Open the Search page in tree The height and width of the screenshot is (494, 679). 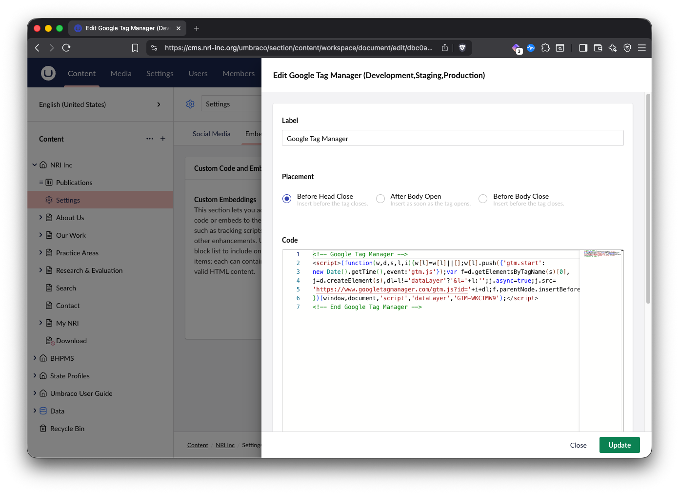[x=66, y=288]
